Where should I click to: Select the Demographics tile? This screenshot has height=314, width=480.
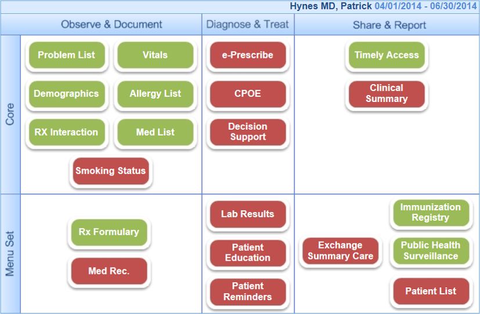(66, 94)
